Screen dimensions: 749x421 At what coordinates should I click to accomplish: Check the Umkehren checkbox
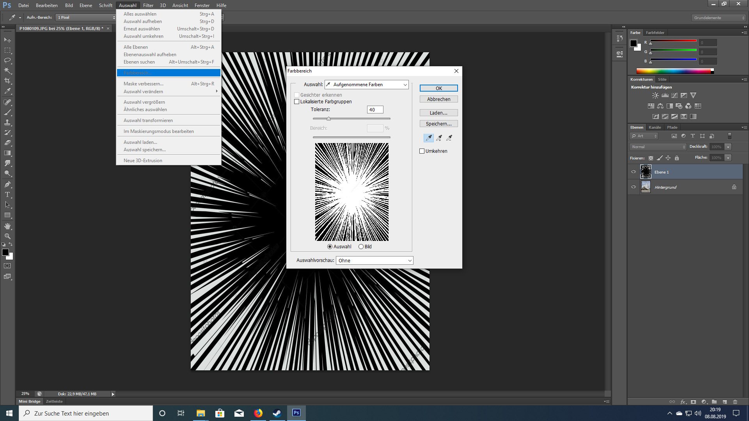(x=422, y=151)
